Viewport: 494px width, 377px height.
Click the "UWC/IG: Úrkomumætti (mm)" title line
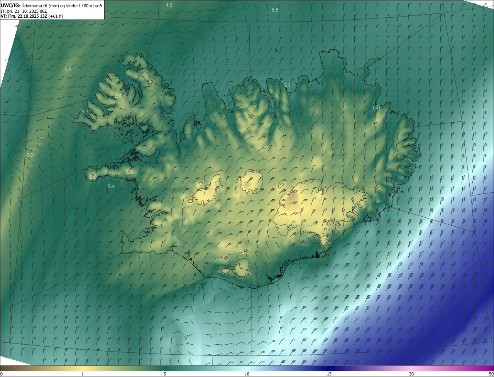coord(52,5)
